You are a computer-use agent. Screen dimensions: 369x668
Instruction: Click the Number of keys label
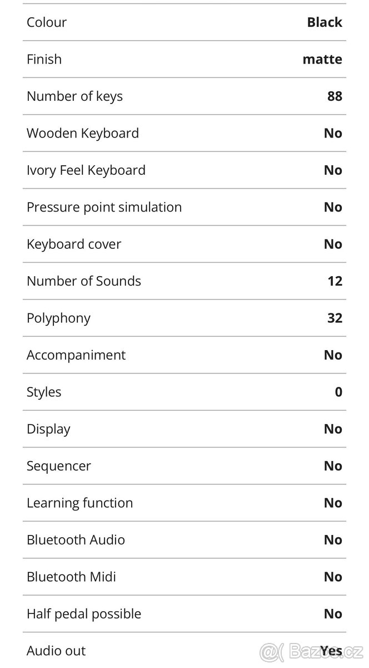tap(74, 96)
